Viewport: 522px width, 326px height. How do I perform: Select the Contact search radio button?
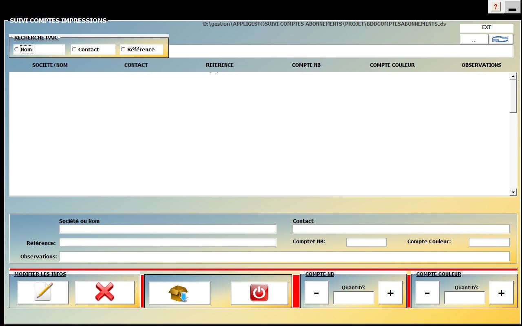(x=74, y=49)
